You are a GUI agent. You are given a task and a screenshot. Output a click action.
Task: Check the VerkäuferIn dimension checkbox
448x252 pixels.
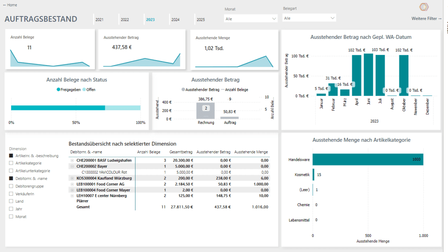11,194
